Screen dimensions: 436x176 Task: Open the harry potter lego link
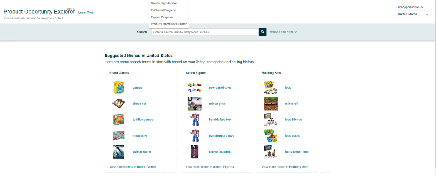(297, 151)
